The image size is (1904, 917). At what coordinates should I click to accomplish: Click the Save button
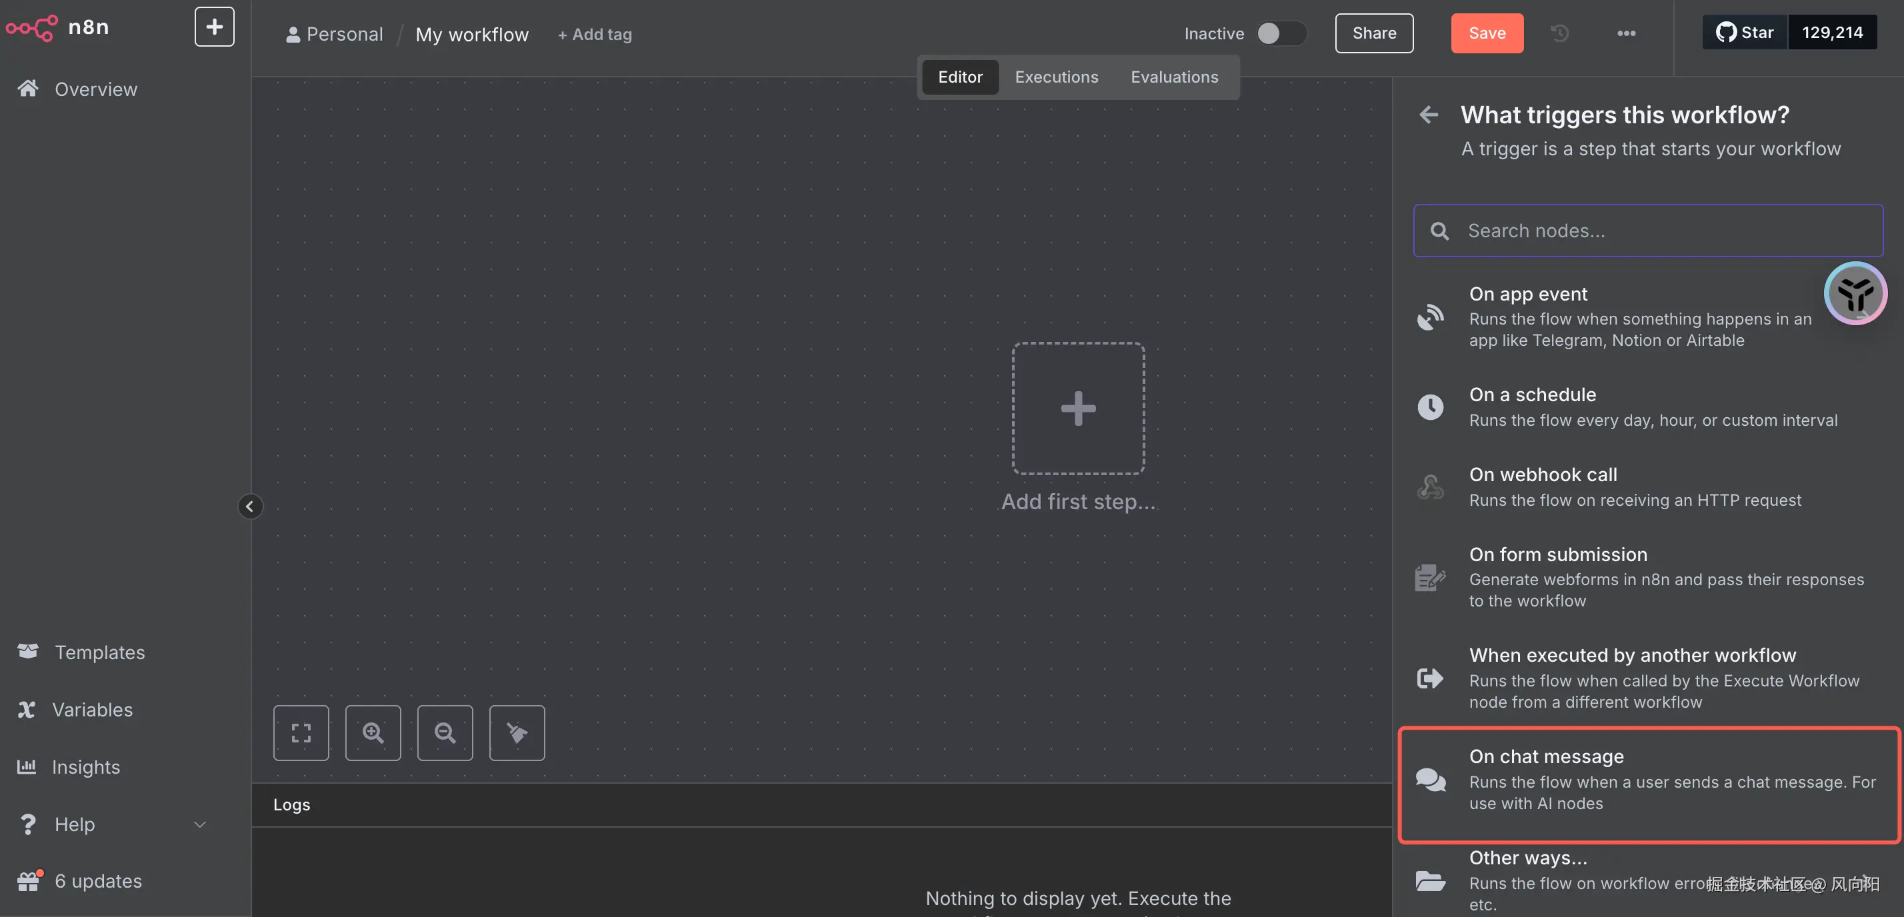[1487, 33]
